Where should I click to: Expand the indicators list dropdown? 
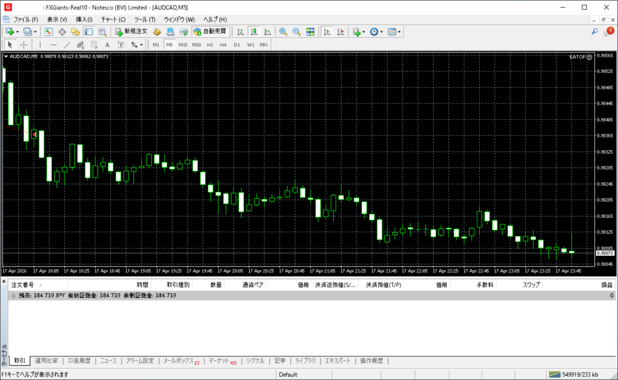click(363, 31)
